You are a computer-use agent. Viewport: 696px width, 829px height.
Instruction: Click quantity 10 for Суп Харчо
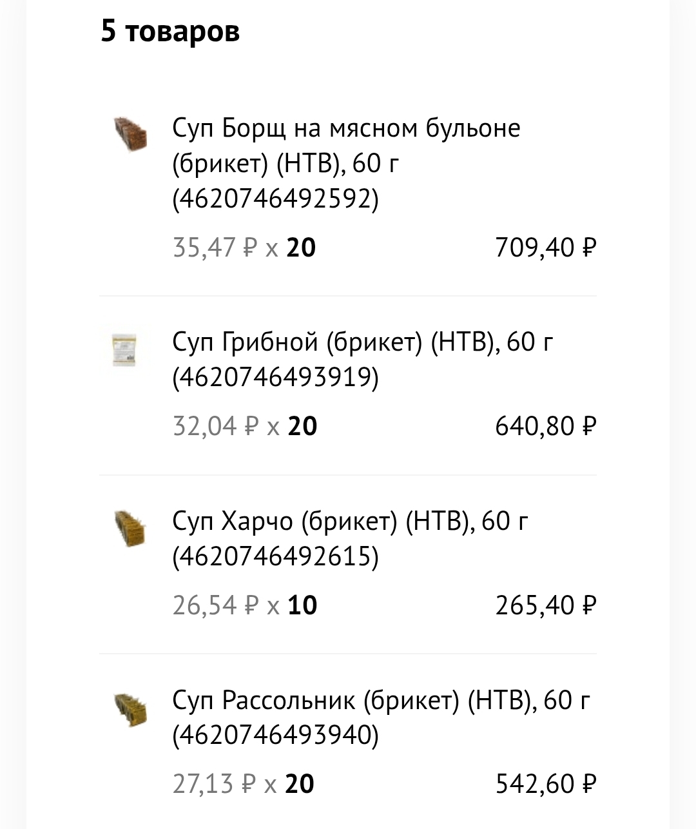[302, 605]
